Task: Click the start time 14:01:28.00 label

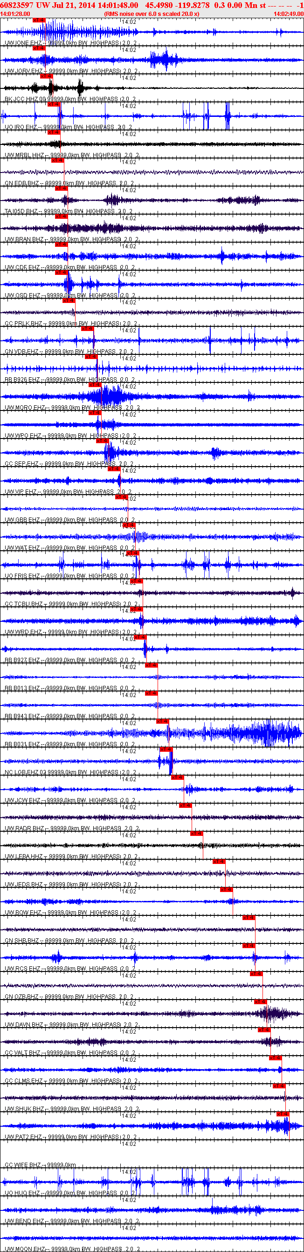Action: (15, 14)
